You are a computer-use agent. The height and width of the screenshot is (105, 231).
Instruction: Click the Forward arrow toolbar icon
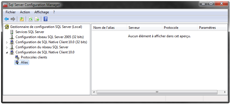[13, 19]
